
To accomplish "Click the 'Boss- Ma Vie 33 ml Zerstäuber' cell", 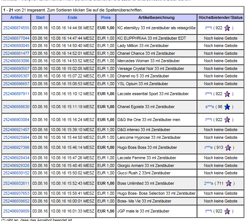I will pyautogui.click(x=156, y=201).
